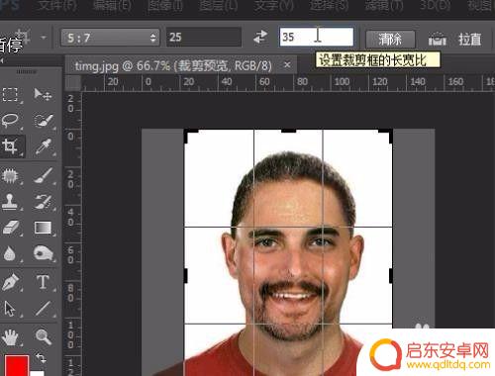Click the tools panel collapse grip
Viewport: 495px width, 376px height.
(x=27, y=71)
